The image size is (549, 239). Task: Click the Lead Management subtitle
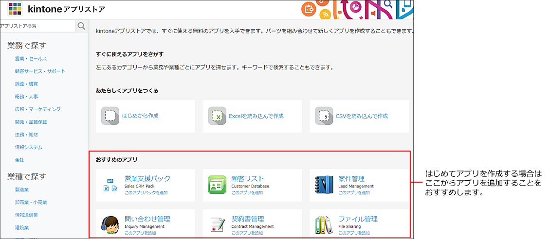pyautogui.click(x=356, y=186)
